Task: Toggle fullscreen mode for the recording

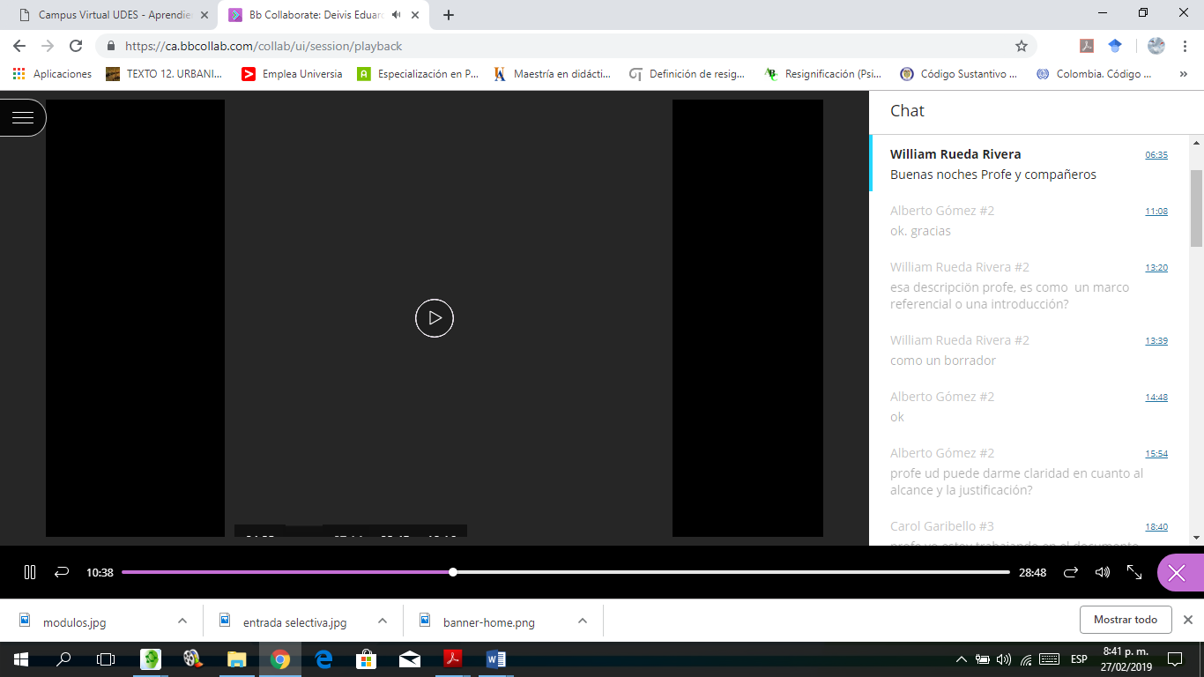Action: pyautogui.click(x=1134, y=572)
